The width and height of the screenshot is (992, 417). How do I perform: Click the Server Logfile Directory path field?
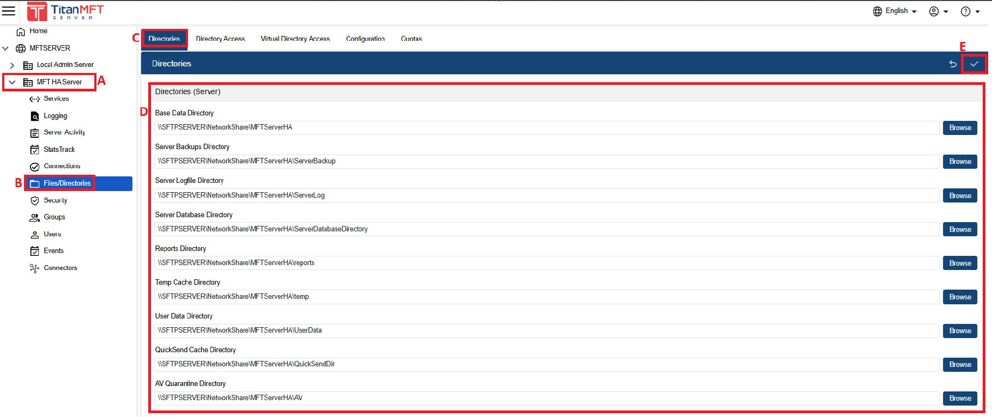(x=545, y=195)
